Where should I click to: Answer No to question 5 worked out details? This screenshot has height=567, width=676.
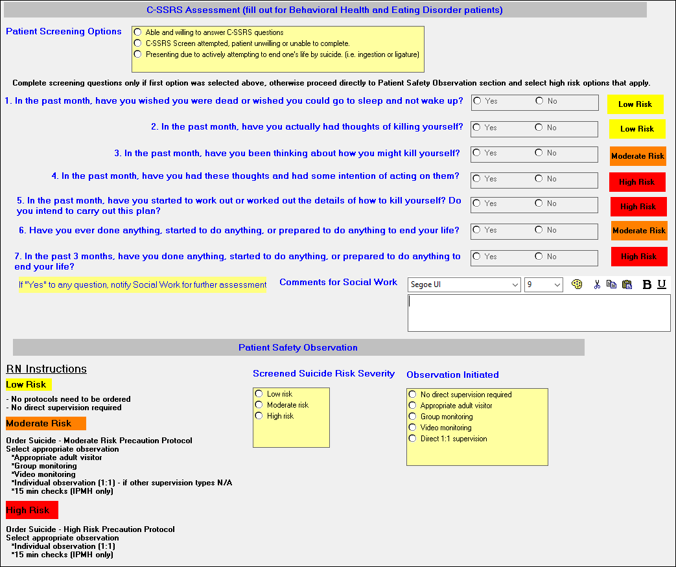539,203
